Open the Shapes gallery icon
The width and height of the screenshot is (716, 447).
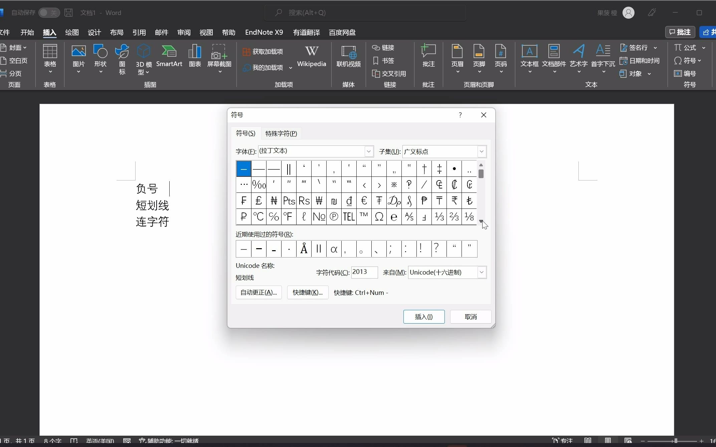coord(100,59)
